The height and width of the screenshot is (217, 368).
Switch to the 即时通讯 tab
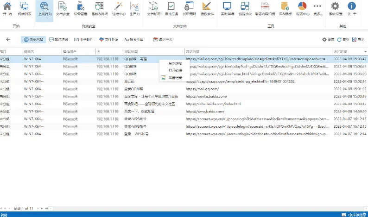point(59,40)
